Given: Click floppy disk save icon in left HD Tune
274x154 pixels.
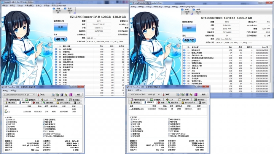Looking at the screenshot, I should [62, 95].
